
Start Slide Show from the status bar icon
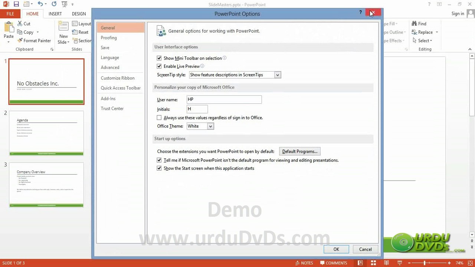point(399,263)
